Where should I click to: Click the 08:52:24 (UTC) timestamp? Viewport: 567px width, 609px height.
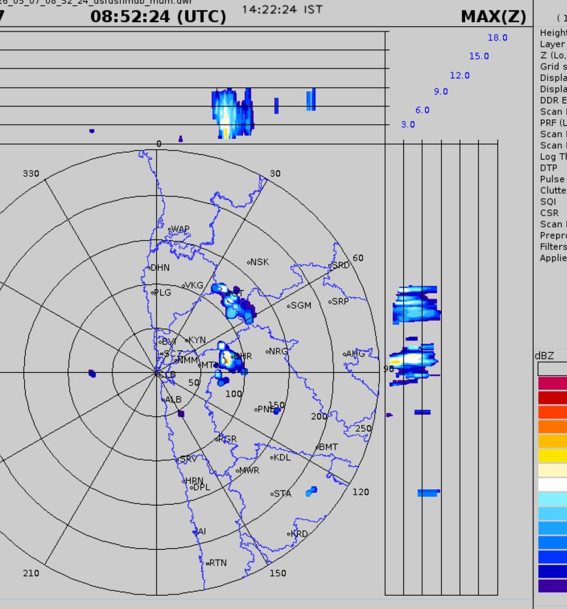click(158, 17)
